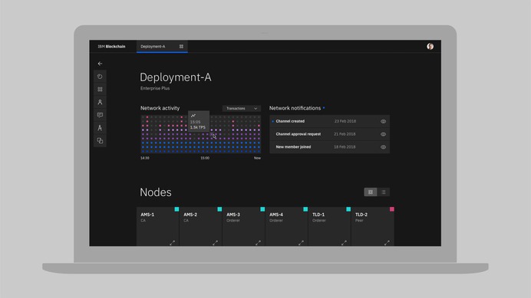Go back using the left arrow icon
The height and width of the screenshot is (298, 531).
pos(100,64)
